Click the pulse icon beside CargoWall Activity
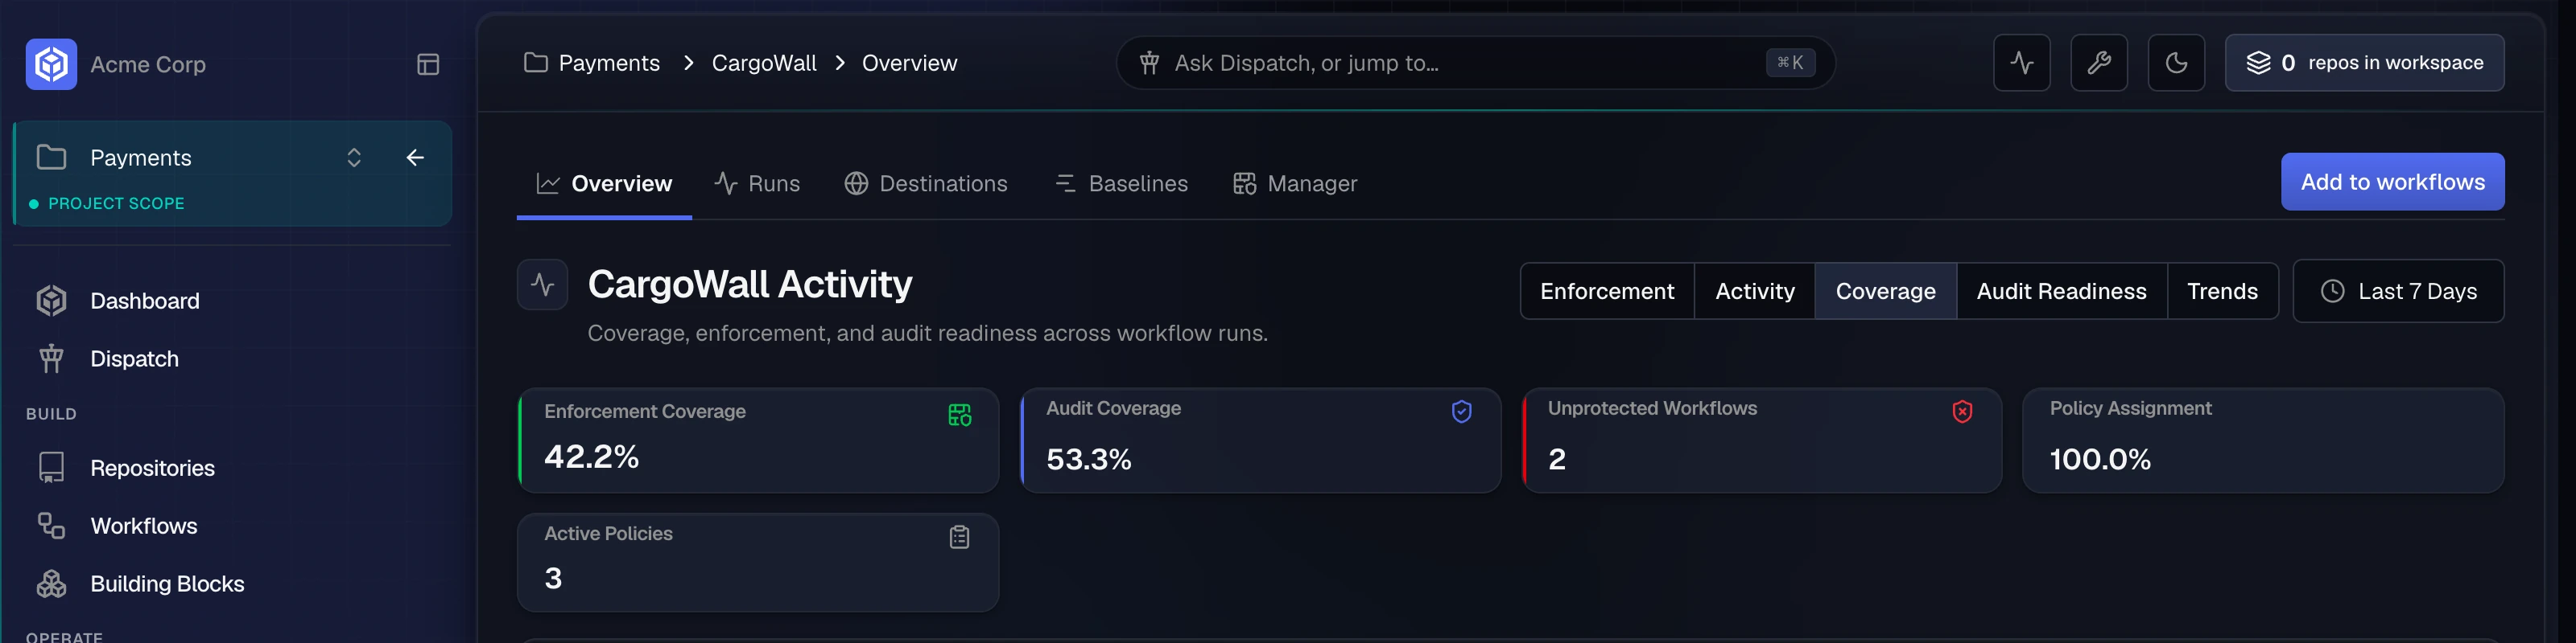This screenshot has width=2576, height=643. point(543,285)
